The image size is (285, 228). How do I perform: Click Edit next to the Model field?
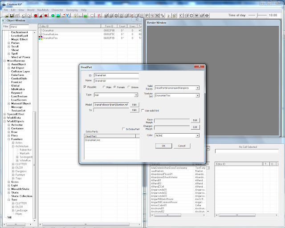tap(134, 105)
